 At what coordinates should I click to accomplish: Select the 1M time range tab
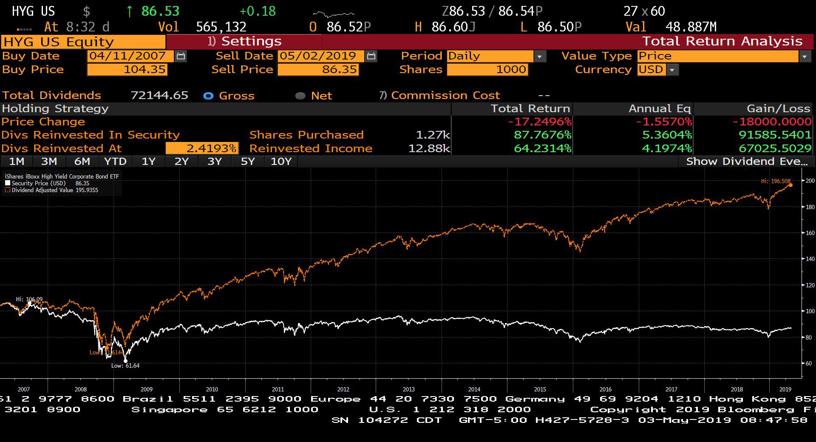point(17,161)
